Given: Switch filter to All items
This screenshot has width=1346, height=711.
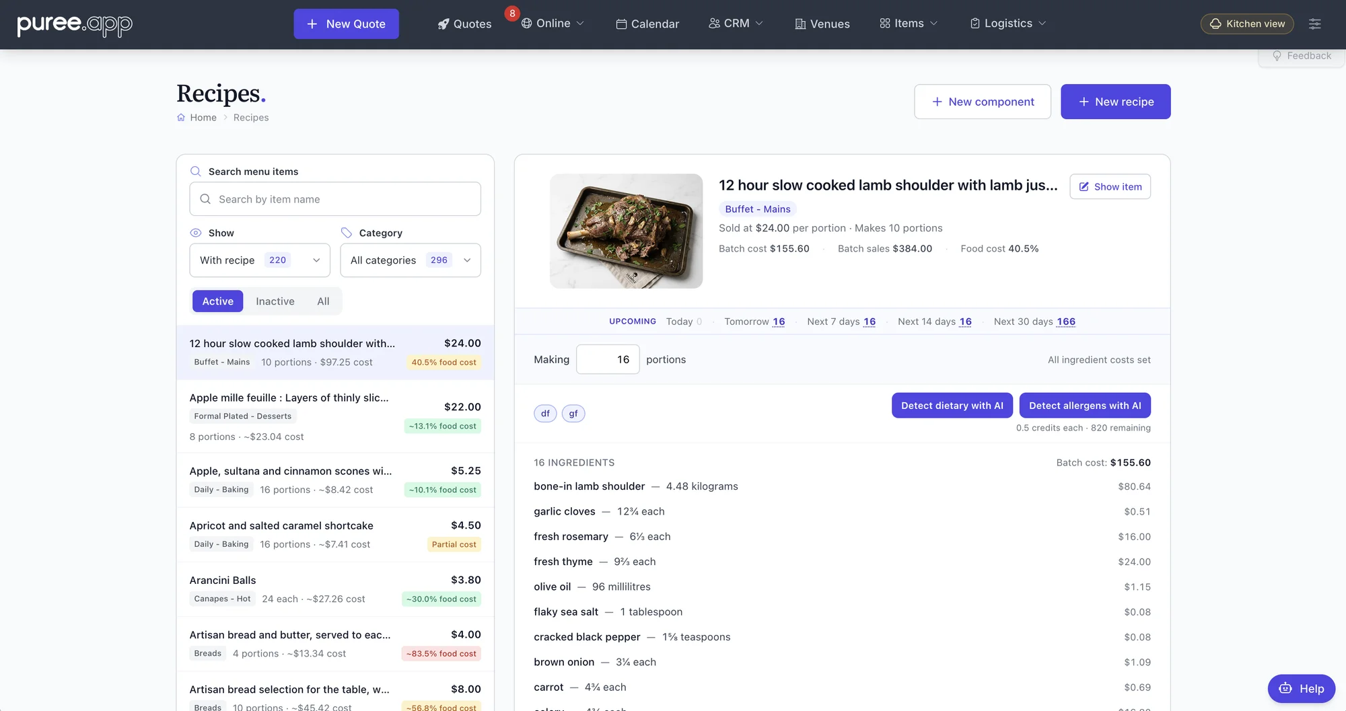Looking at the screenshot, I should (x=323, y=301).
